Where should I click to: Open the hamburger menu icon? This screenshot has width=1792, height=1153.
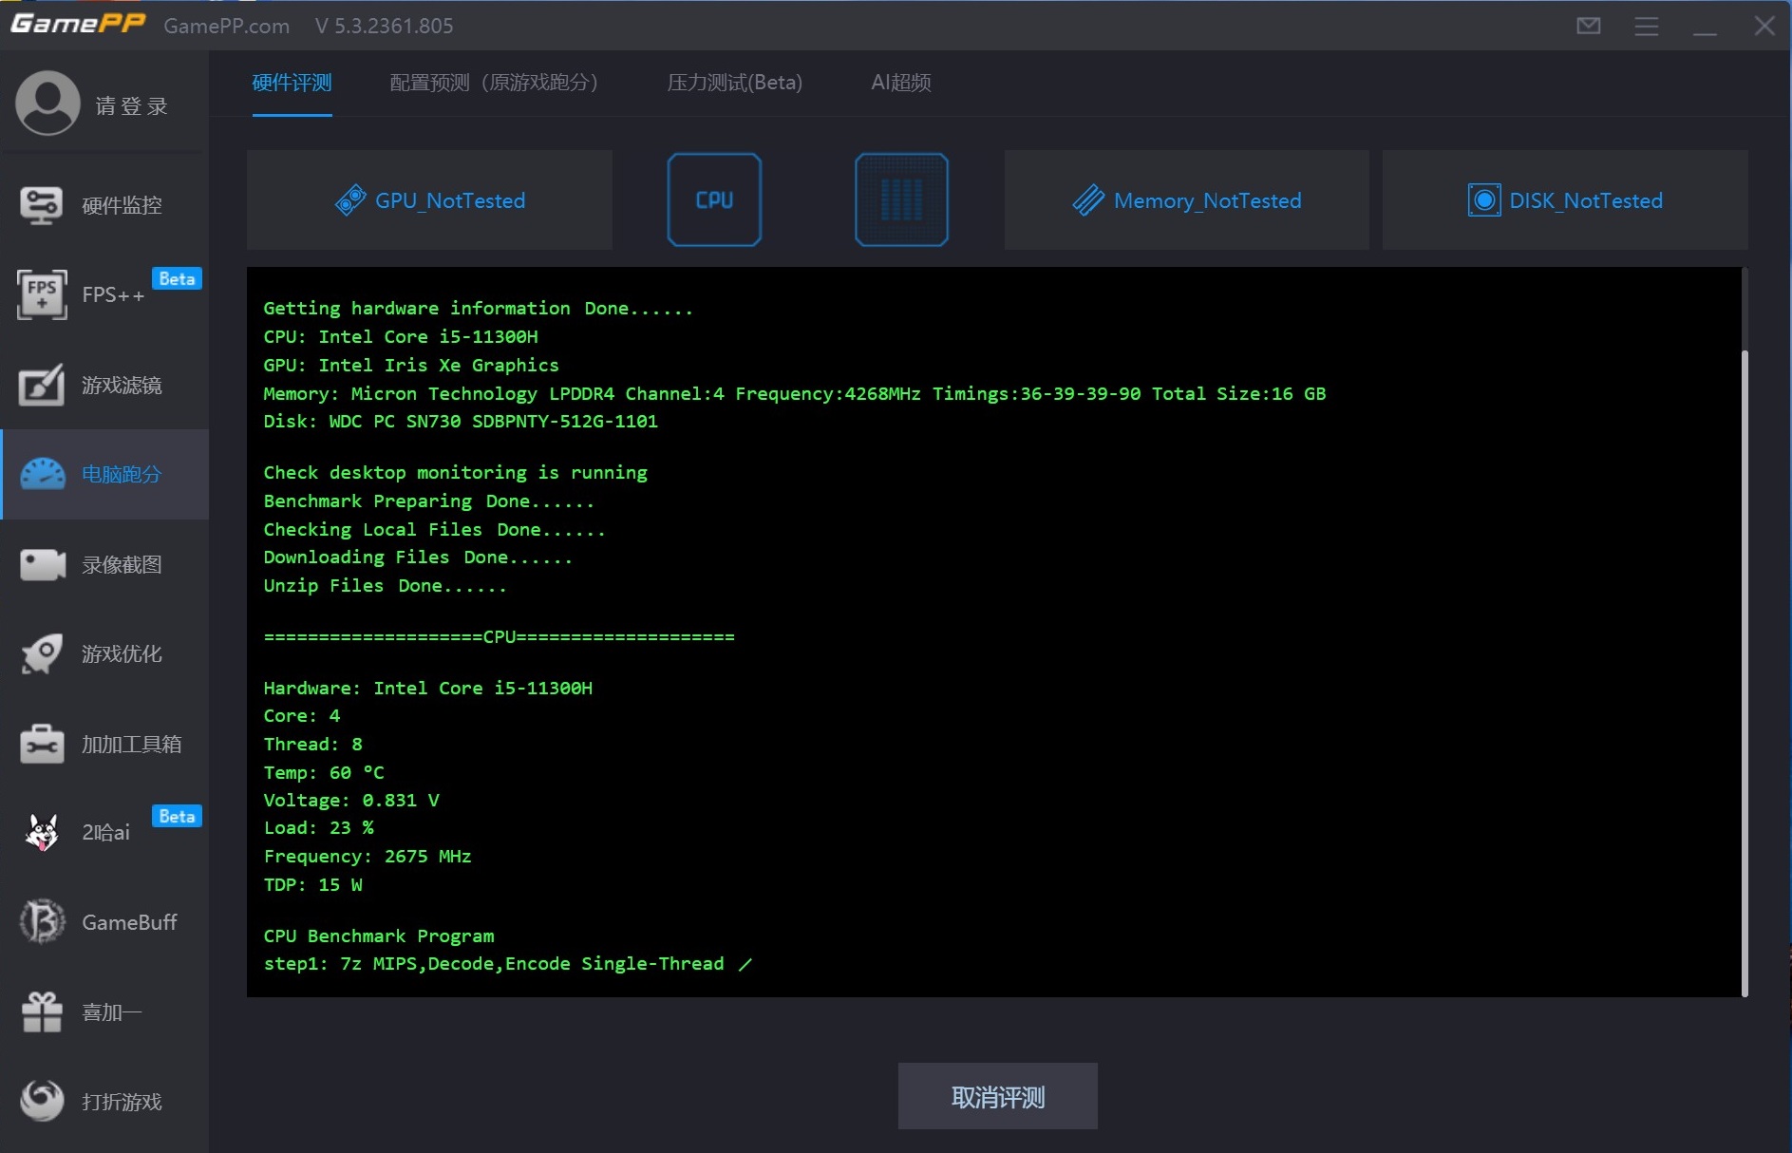coord(1647,26)
